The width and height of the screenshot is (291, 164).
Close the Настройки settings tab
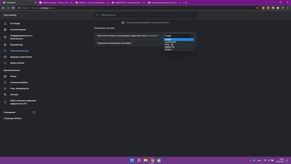coord(35,3)
